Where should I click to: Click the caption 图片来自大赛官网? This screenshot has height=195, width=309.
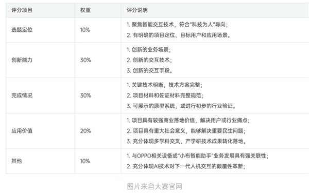click(x=154, y=186)
